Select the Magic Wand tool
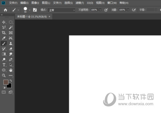 point(11,27)
